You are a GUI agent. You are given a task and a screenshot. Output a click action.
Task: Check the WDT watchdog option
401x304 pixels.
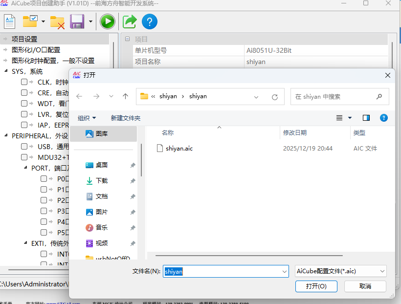(x=23, y=103)
